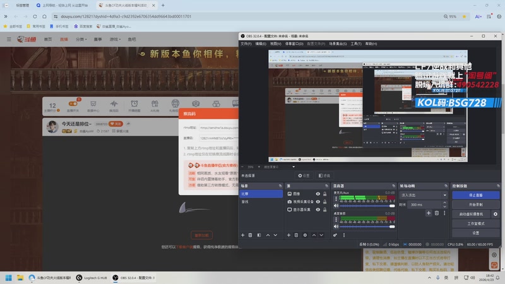505x284 pixels.
Task: Lock or unlock video capture device source
Action: click(x=324, y=201)
